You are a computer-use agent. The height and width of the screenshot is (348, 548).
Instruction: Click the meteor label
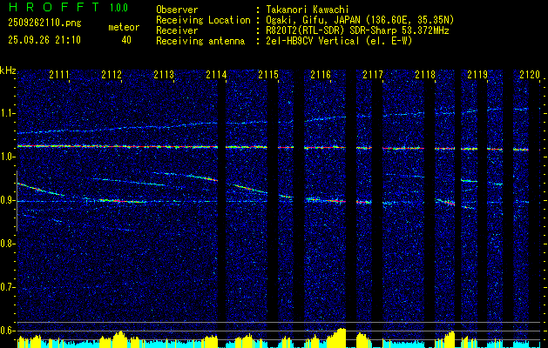click(124, 27)
